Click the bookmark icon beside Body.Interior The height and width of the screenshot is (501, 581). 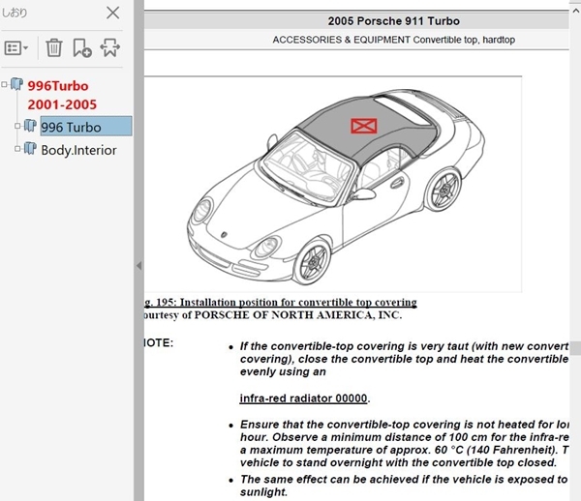(x=30, y=148)
